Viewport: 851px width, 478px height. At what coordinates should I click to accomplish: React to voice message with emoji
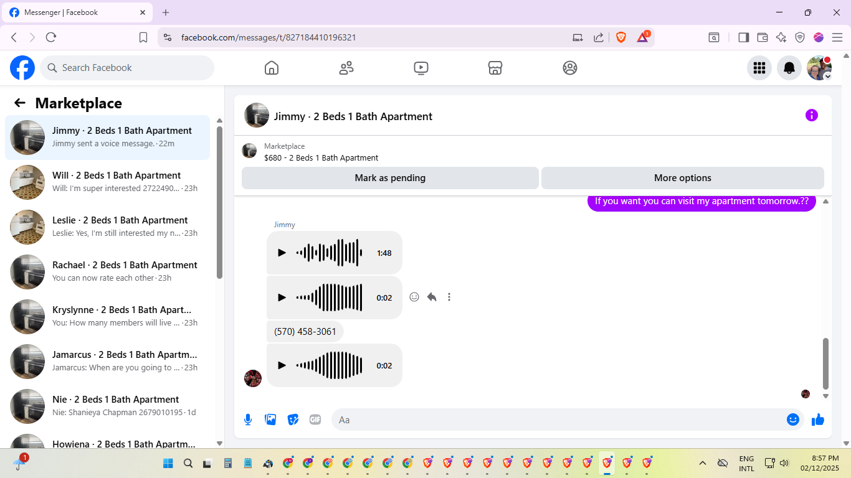click(x=414, y=297)
